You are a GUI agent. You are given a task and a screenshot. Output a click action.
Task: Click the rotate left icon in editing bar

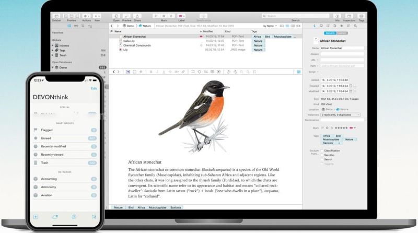228,72
